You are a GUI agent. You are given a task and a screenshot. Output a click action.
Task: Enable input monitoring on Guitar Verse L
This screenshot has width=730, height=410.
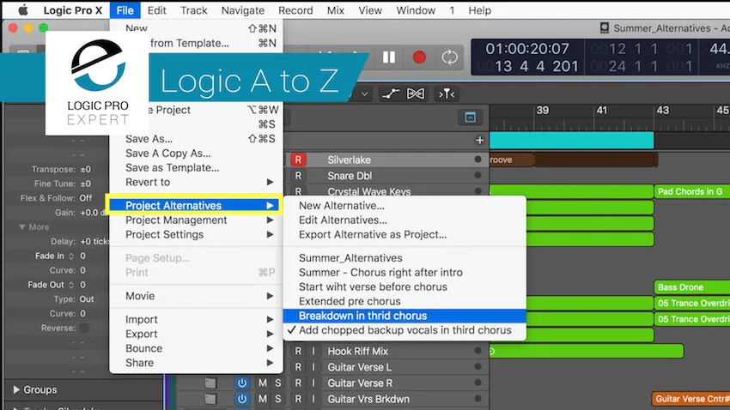[x=313, y=367]
